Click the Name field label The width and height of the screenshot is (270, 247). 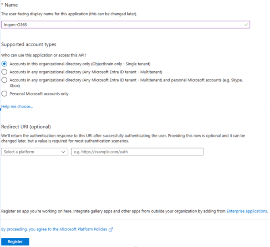tap(11, 5)
